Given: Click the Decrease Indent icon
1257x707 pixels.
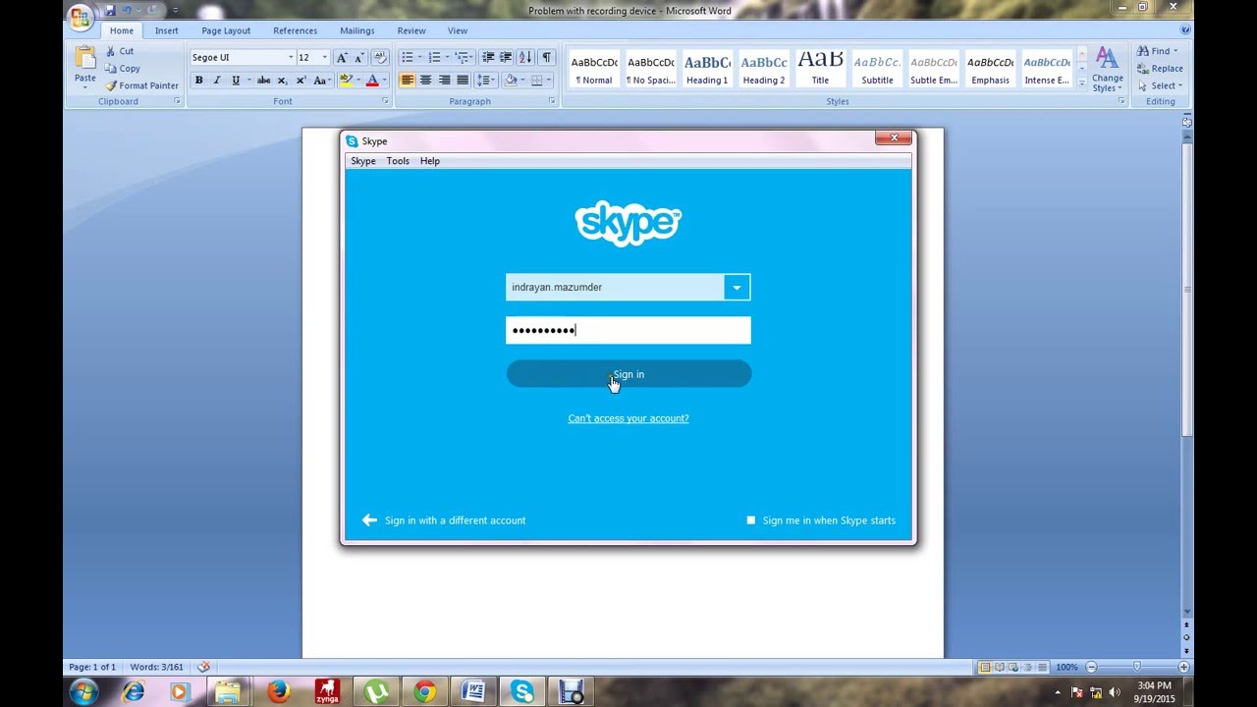Looking at the screenshot, I should [488, 58].
